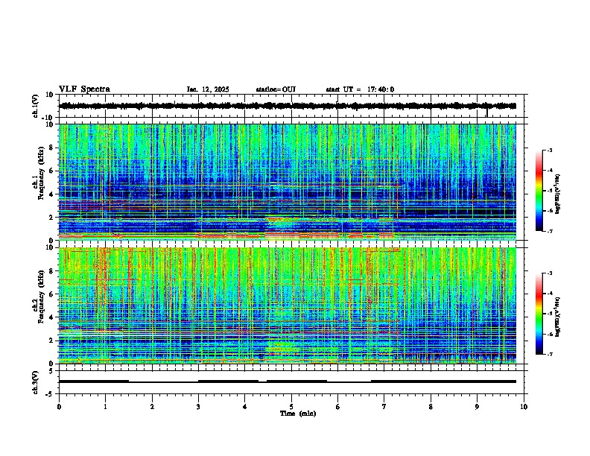
Task: Click the time axis tick label '5'
Action: [x=291, y=407]
